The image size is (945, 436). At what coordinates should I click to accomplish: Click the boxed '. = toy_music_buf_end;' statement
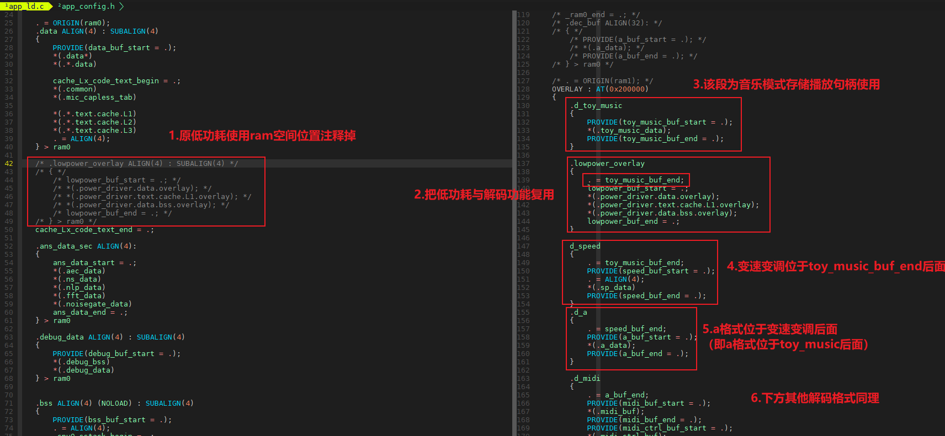pos(635,180)
